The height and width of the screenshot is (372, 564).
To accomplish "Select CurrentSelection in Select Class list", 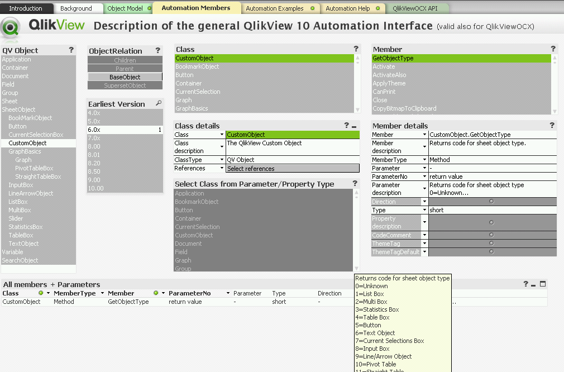I will click(264, 227).
